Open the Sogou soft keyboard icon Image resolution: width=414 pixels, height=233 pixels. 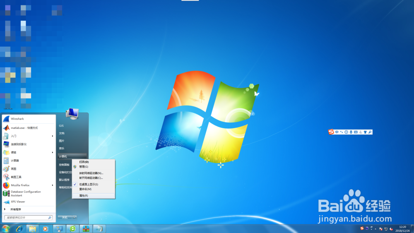[356, 132]
